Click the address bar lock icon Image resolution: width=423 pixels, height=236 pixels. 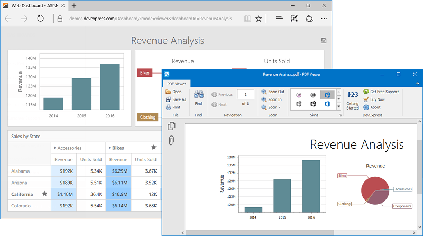click(x=60, y=19)
